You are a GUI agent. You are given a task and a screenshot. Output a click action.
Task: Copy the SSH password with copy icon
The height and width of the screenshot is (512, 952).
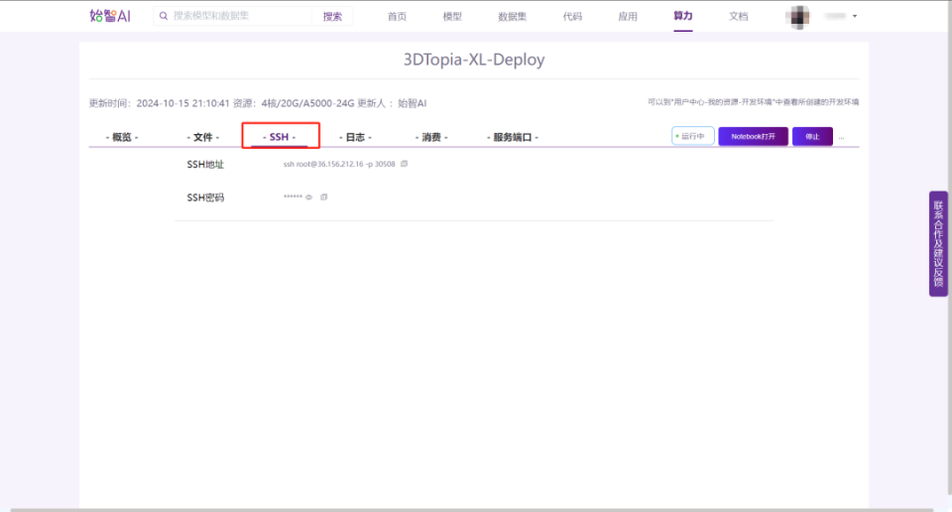[x=323, y=196]
